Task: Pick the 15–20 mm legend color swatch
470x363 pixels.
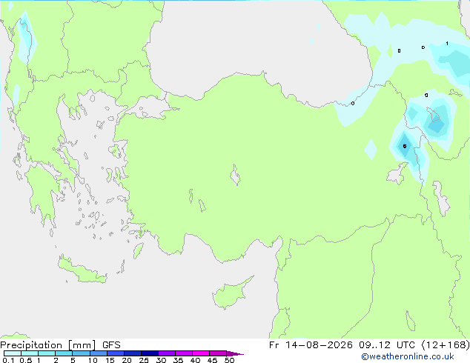Action: point(116,353)
